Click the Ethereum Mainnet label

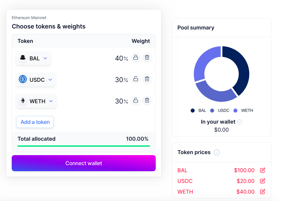(x=29, y=17)
